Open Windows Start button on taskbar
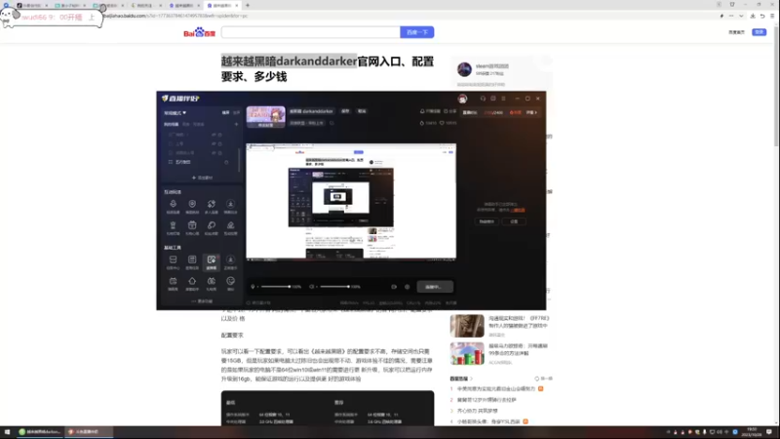Screen dimensions: 780x439 [7, 432]
